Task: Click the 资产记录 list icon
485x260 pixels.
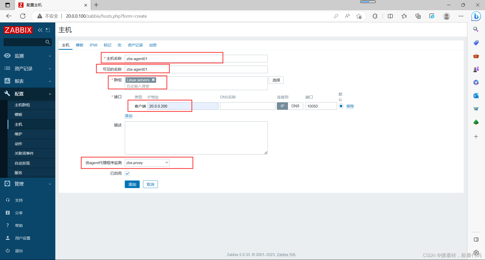Action: 7,68
